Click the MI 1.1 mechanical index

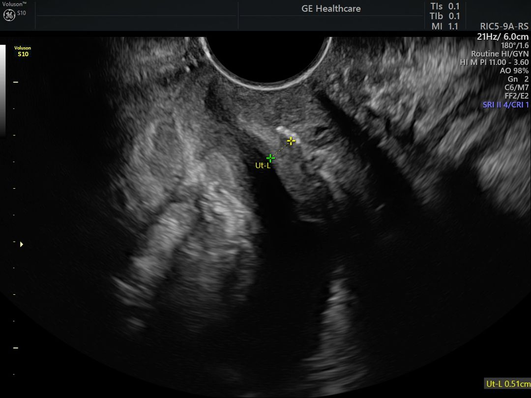444,26
